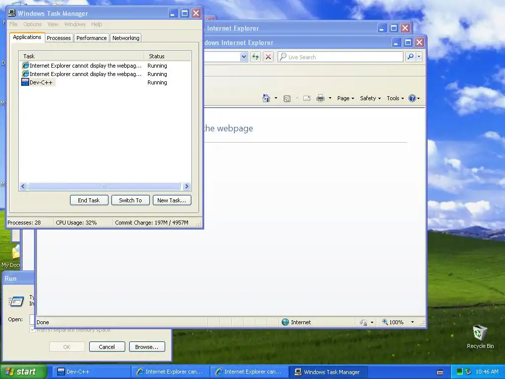Click the red Stop icon in Internet Explorer
Screen dimensions: 505x379
click(268, 57)
